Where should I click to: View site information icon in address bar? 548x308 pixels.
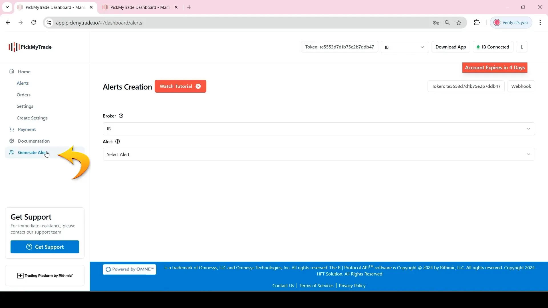tap(49, 23)
